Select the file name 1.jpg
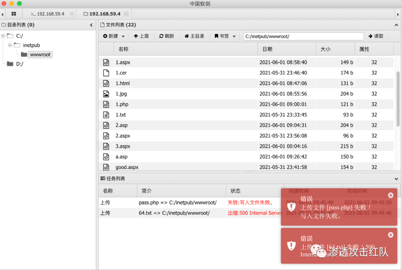The width and height of the screenshot is (402, 270). tap(121, 94)
